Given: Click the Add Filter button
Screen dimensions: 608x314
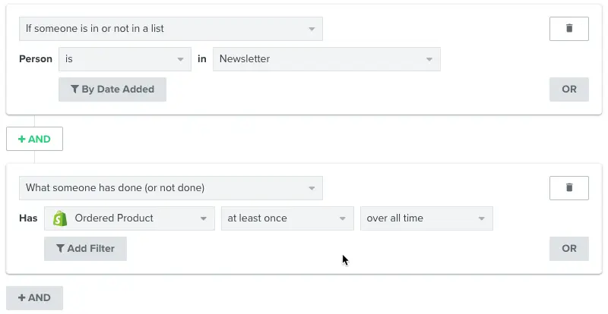Looking at the screenshot, I should tap(85, 249).
